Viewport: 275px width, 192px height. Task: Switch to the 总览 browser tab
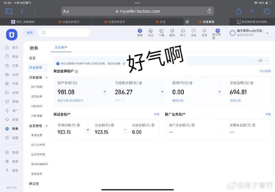click(x=161, y=22)
